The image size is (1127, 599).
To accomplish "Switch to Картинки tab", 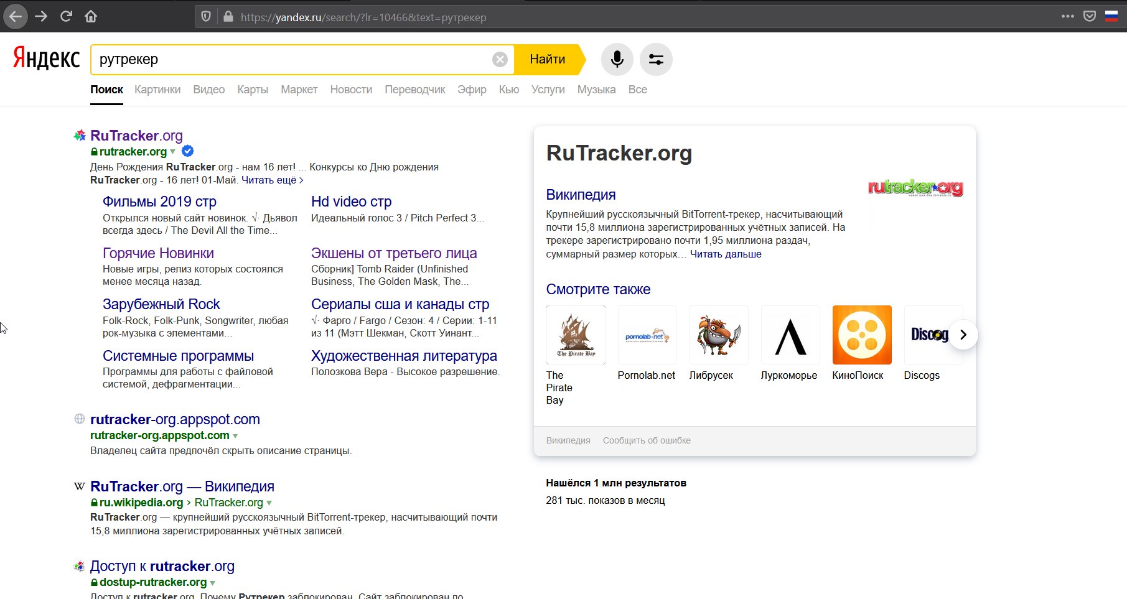I will (157, 90).
